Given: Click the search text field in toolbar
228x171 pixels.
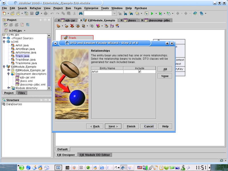Looking at the screenshot, I should tap(97, 13).
